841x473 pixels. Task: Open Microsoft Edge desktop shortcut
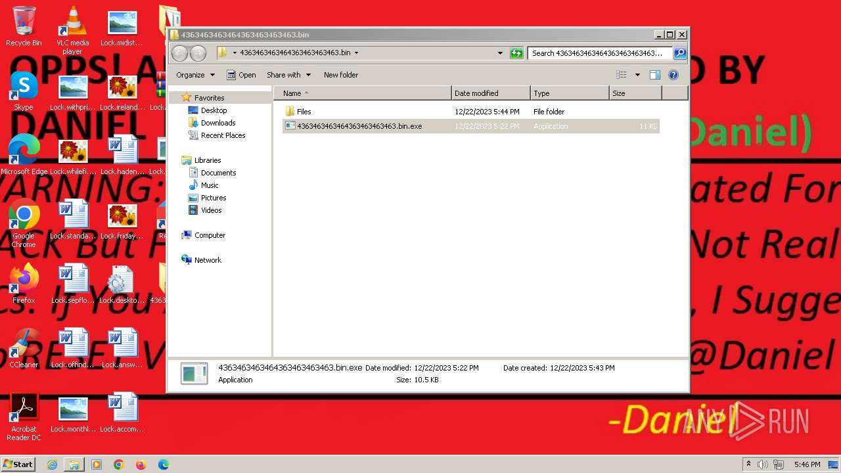click(x=24, y=155)
